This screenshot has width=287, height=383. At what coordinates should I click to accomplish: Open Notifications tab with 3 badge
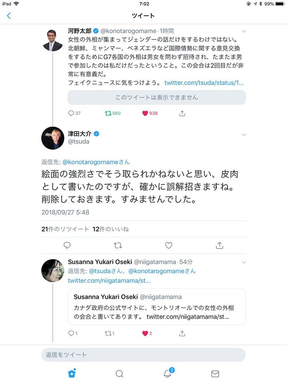tap(168, 373)
